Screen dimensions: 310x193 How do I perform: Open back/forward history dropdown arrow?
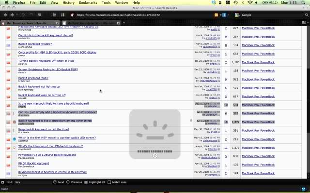17,15
